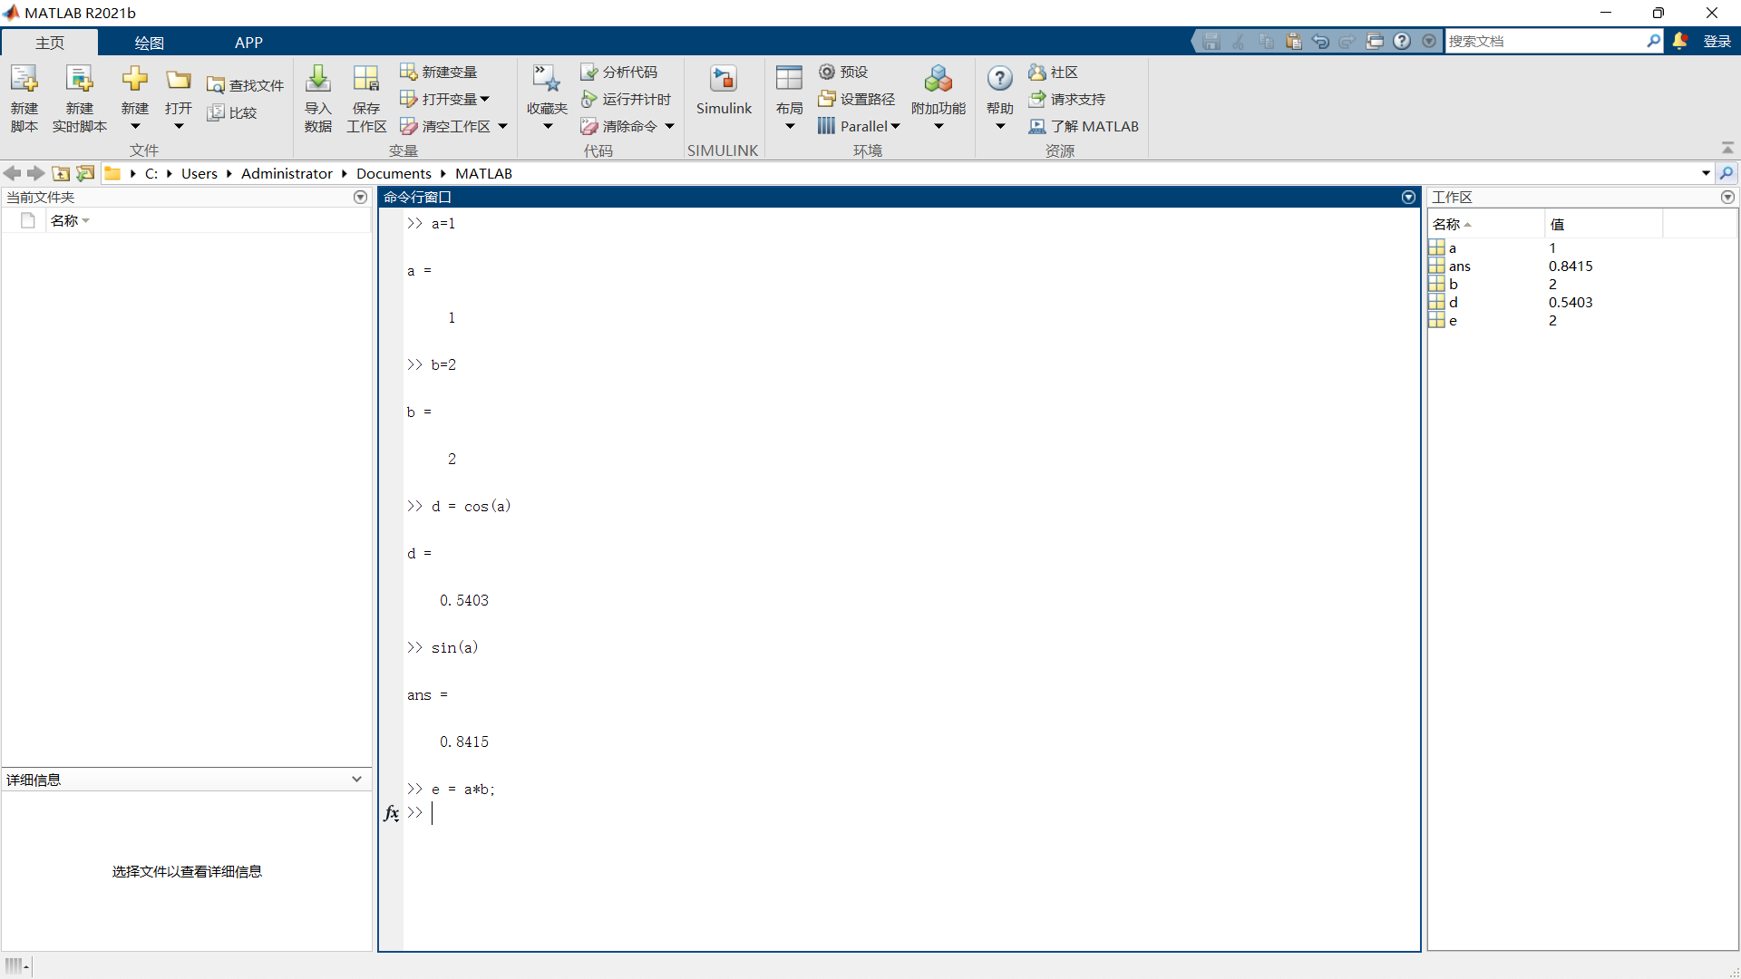Click the notification bell icon
Image resolution: width=1741 pixels, height=979 pixels.
(1679, 41)
